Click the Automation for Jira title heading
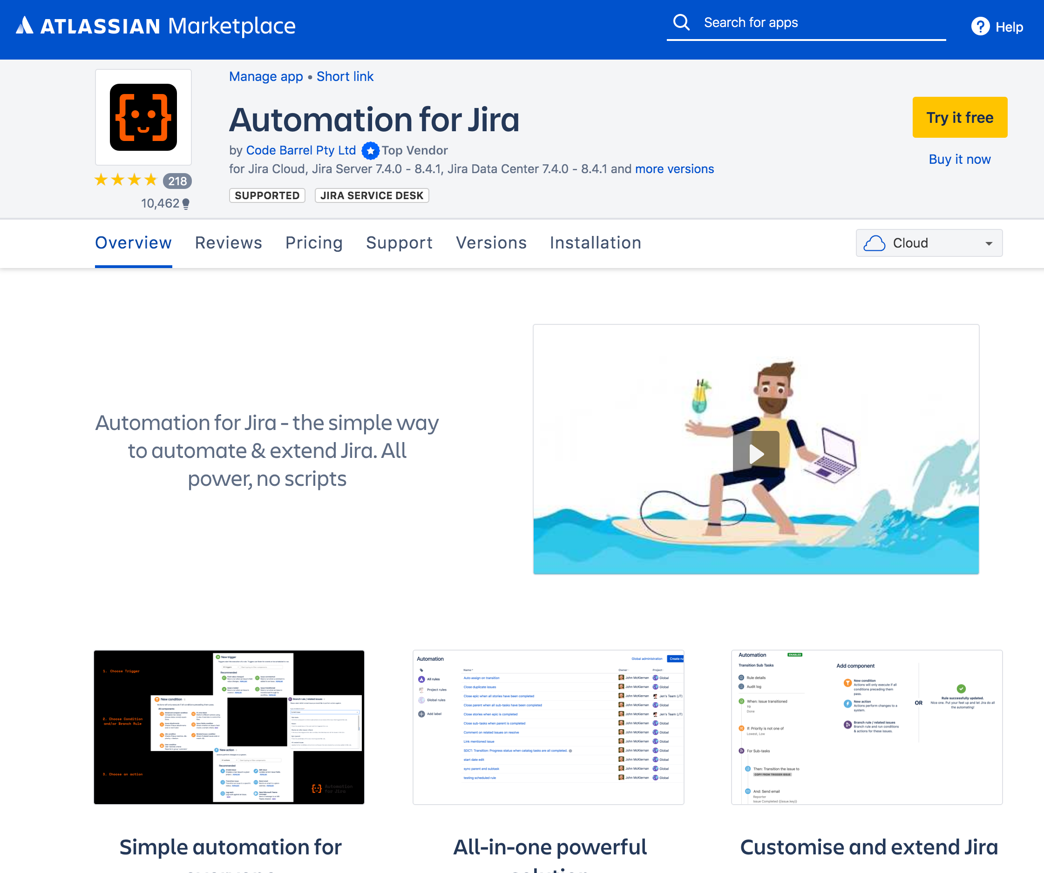 coord(374,120)
